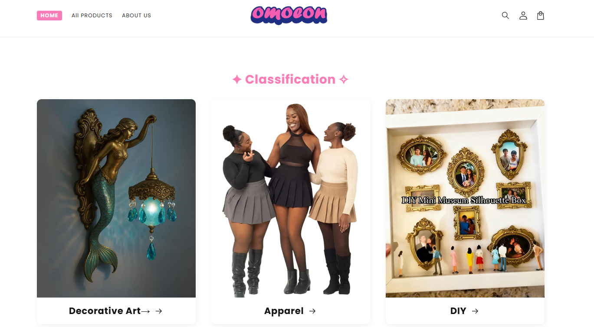Open the ABOUT US menu item
Screen dimensions: 594x327
(137, 16)
